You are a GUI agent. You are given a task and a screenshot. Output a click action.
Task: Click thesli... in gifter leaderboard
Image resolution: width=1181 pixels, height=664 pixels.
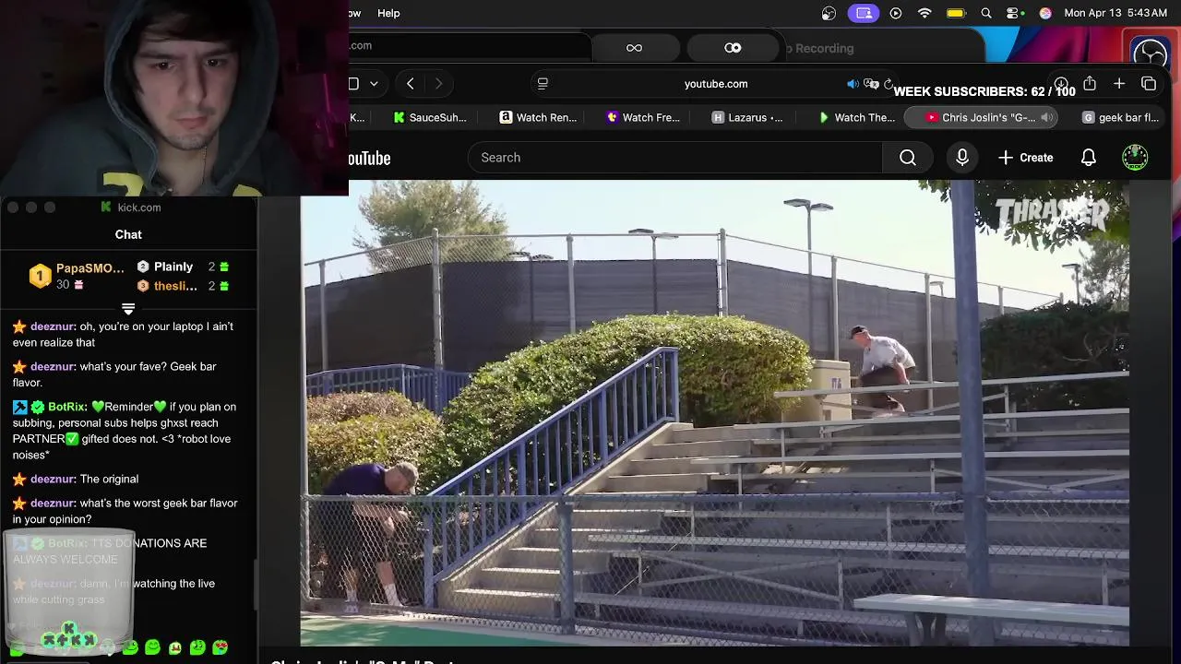coord(175,286)
